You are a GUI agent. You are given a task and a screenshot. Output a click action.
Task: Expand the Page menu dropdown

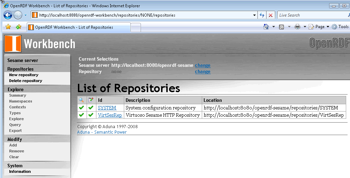[328, 27]
